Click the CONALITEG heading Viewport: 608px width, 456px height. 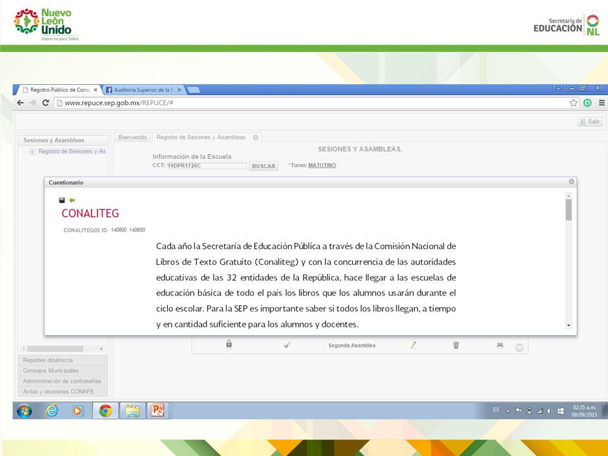[x=91, y=213]
